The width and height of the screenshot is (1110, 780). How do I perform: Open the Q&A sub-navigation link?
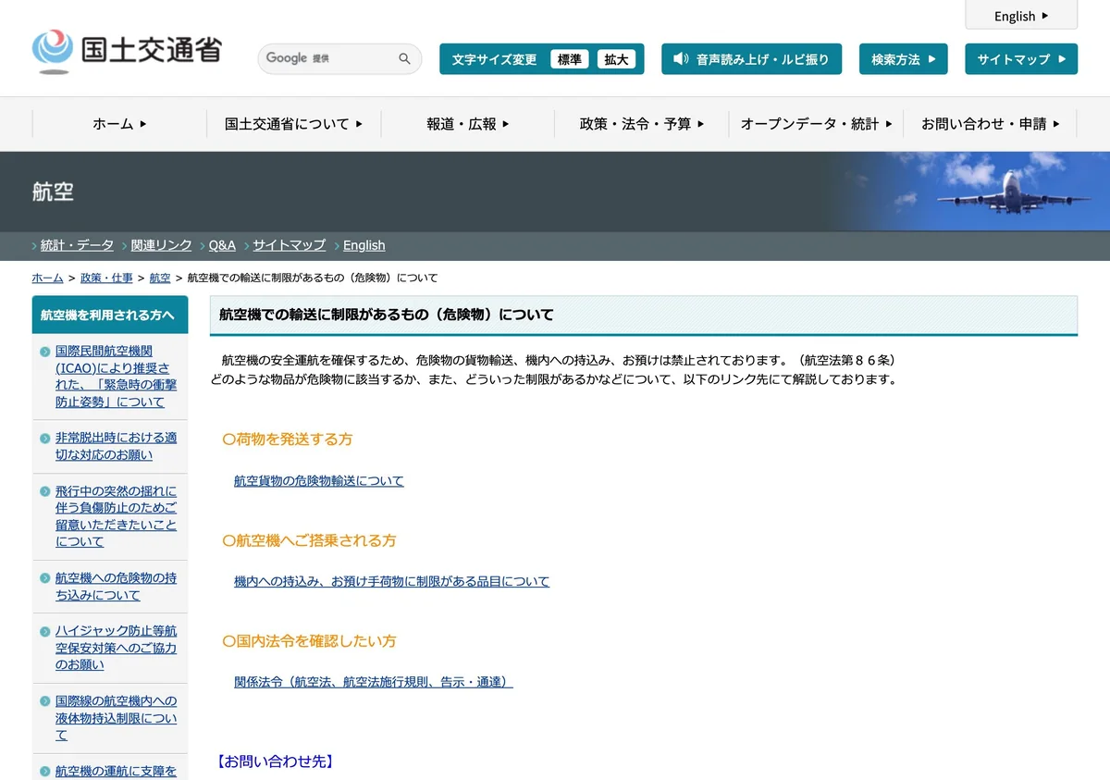[222, 245]
